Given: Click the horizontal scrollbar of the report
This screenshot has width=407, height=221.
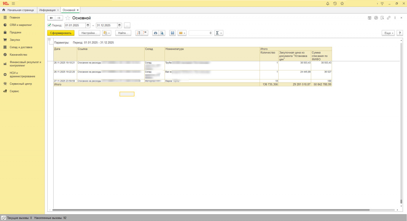Looking at the screenshot, I should point(211,210).
